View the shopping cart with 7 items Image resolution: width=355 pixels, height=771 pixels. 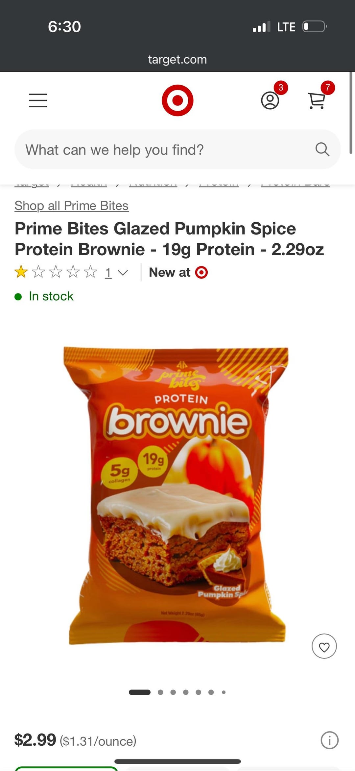(317, 100)
